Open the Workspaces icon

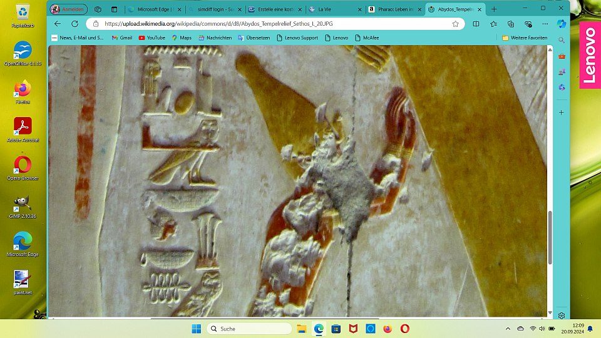[x=98, y=9]
